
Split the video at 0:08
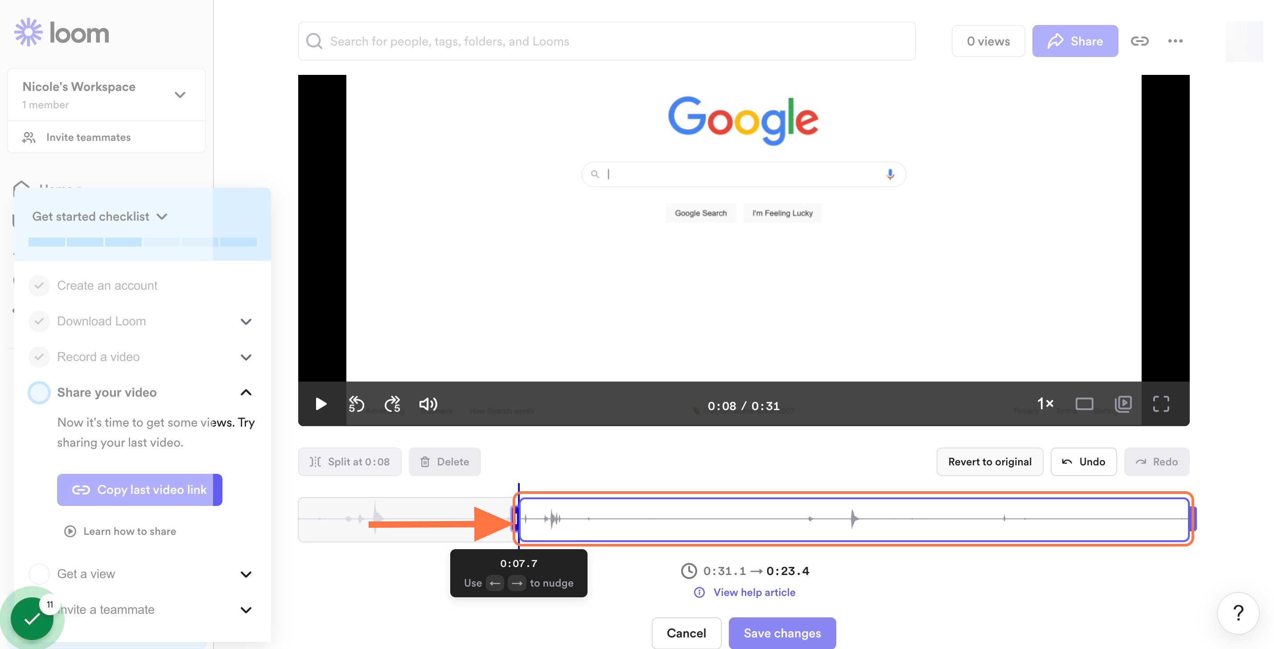point(349,461)
